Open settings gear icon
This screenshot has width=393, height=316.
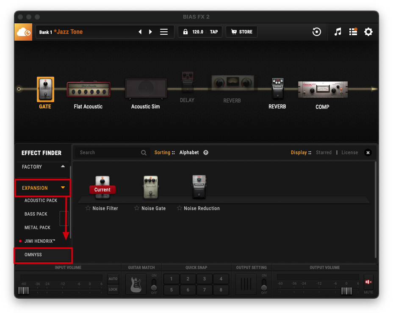(x=368, y=32)
